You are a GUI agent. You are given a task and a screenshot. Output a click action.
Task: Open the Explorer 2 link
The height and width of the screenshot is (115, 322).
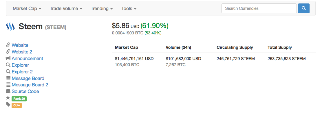tap(22, 72)
